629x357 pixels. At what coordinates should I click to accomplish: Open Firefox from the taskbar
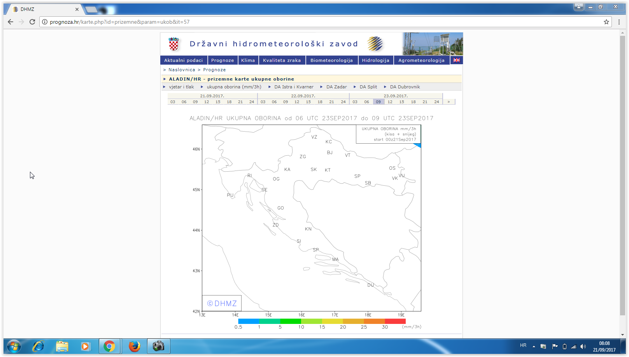134,346
